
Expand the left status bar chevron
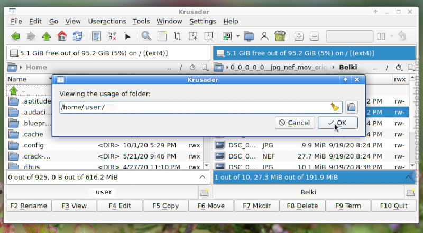coord(203,177)
